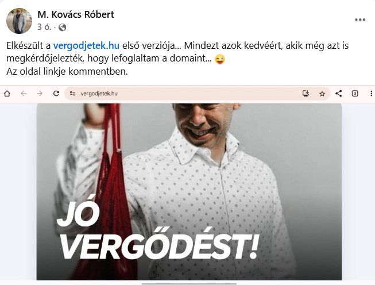Click the JÓ VERGŐDÉST! headline image

pos(189,191)
